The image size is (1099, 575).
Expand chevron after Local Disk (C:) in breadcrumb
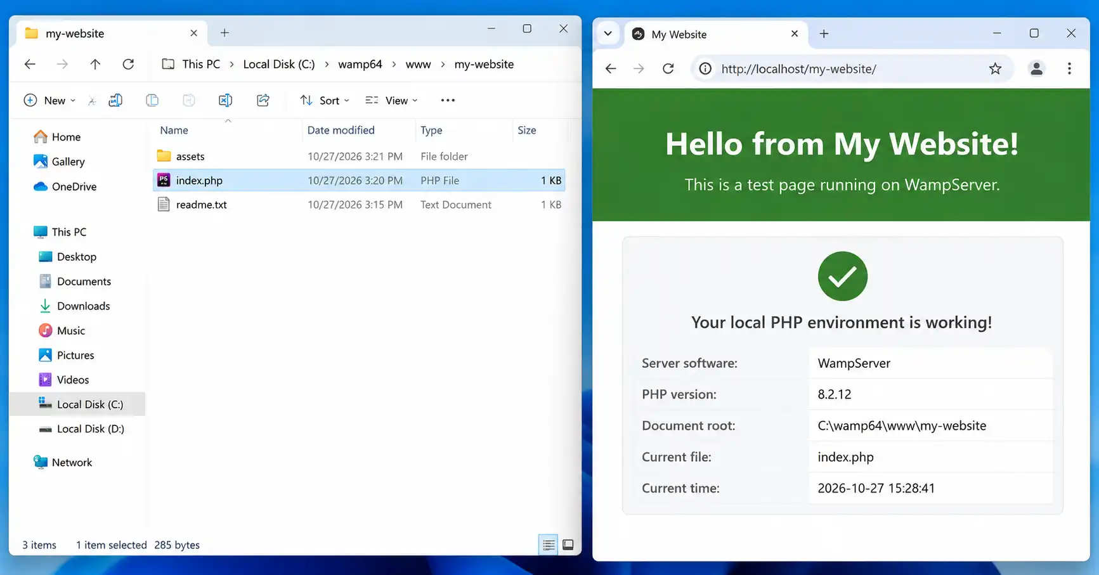tap(327, 64)
